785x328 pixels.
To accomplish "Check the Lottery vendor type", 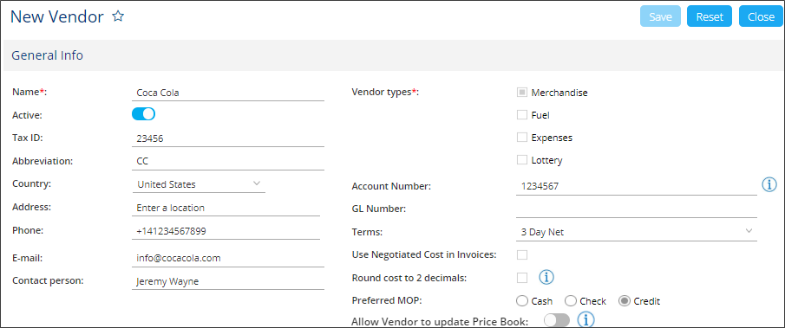I will (x=522, y=160).
